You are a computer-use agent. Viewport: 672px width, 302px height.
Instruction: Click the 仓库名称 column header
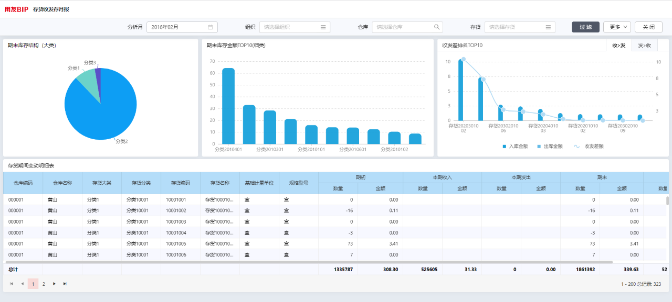pos(62,183)
